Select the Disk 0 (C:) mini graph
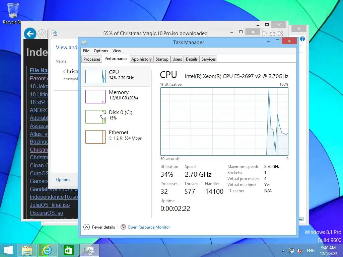343x257 pixels. pyautogui.click(x=95, y=117)
